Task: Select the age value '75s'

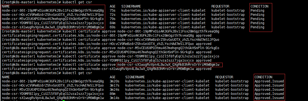Action: click(x=112, y=11)
